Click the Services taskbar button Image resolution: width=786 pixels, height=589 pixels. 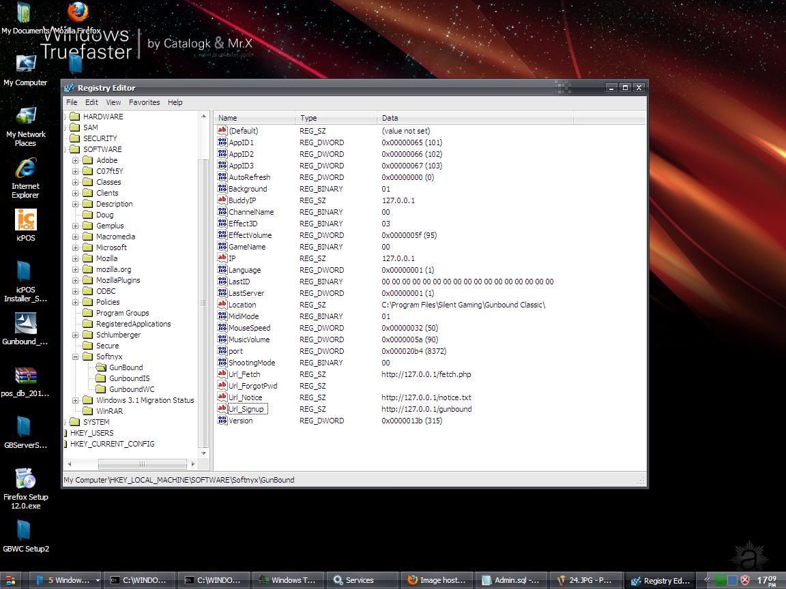tap(360, 580)
